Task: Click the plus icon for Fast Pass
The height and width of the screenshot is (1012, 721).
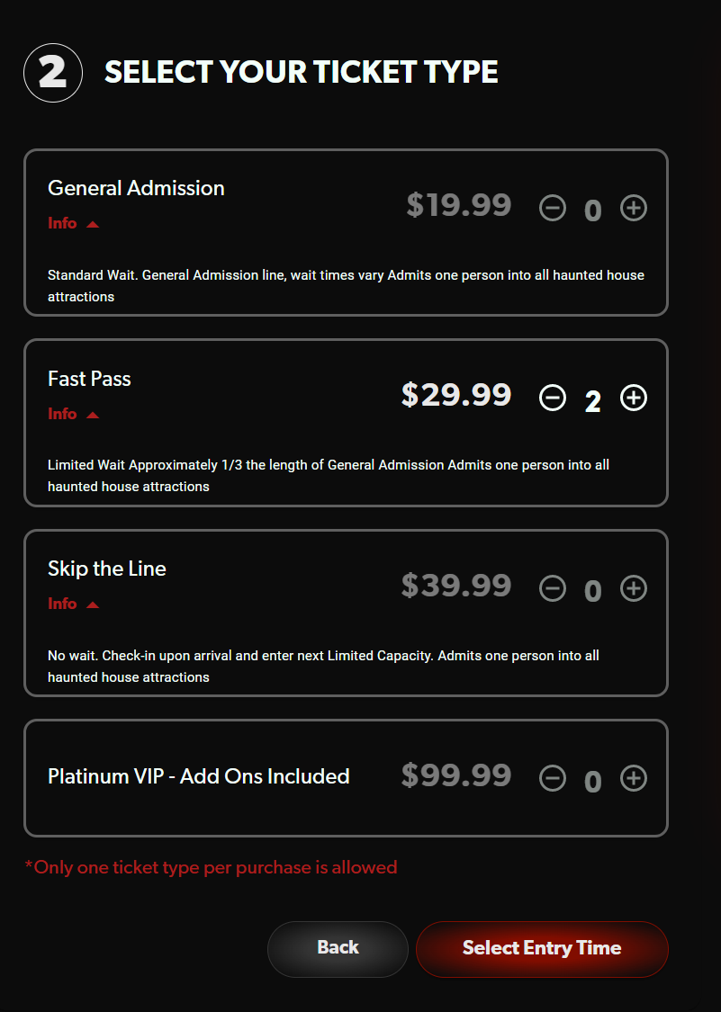Action: (634, 398)
